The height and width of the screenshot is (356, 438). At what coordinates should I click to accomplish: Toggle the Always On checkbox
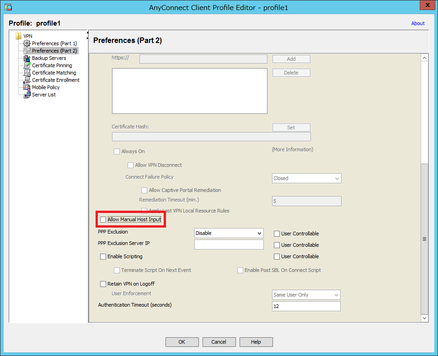pyautogui.click(x=117, y=151)
